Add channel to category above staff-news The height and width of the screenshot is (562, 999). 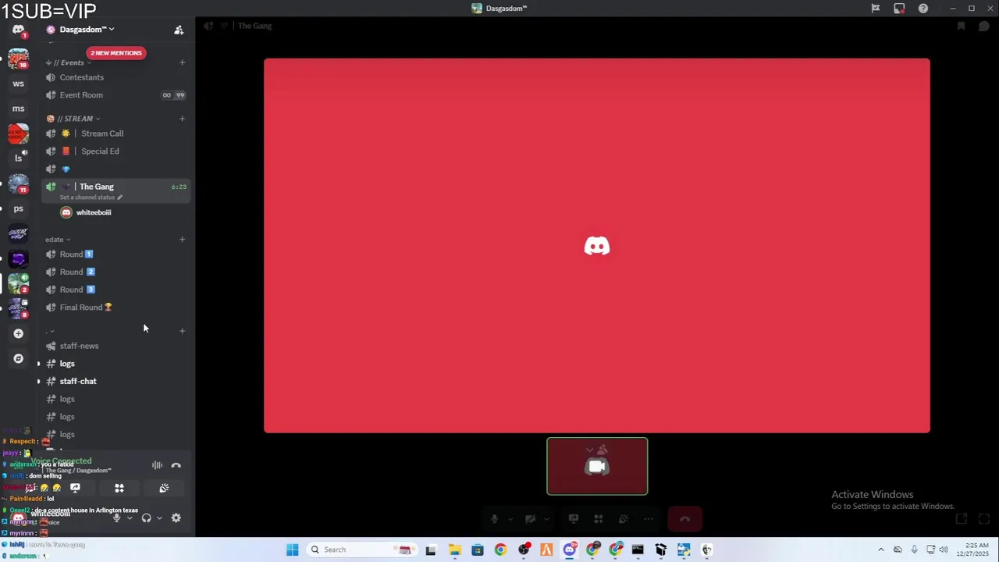[x=182, y=331]
